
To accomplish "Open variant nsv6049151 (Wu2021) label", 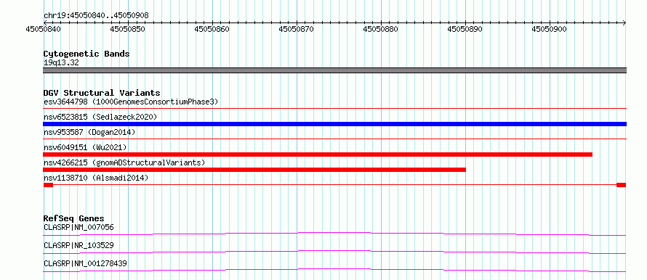I will pos(85,147).
